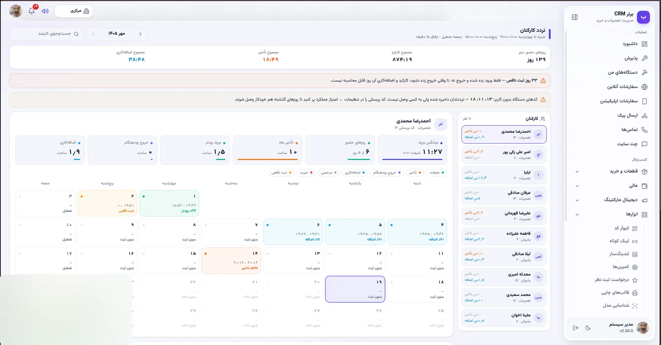The width and height of the screenshot is (661, 345).
Task: Select employee لیلا صادقی
Action: pos(504,256)
